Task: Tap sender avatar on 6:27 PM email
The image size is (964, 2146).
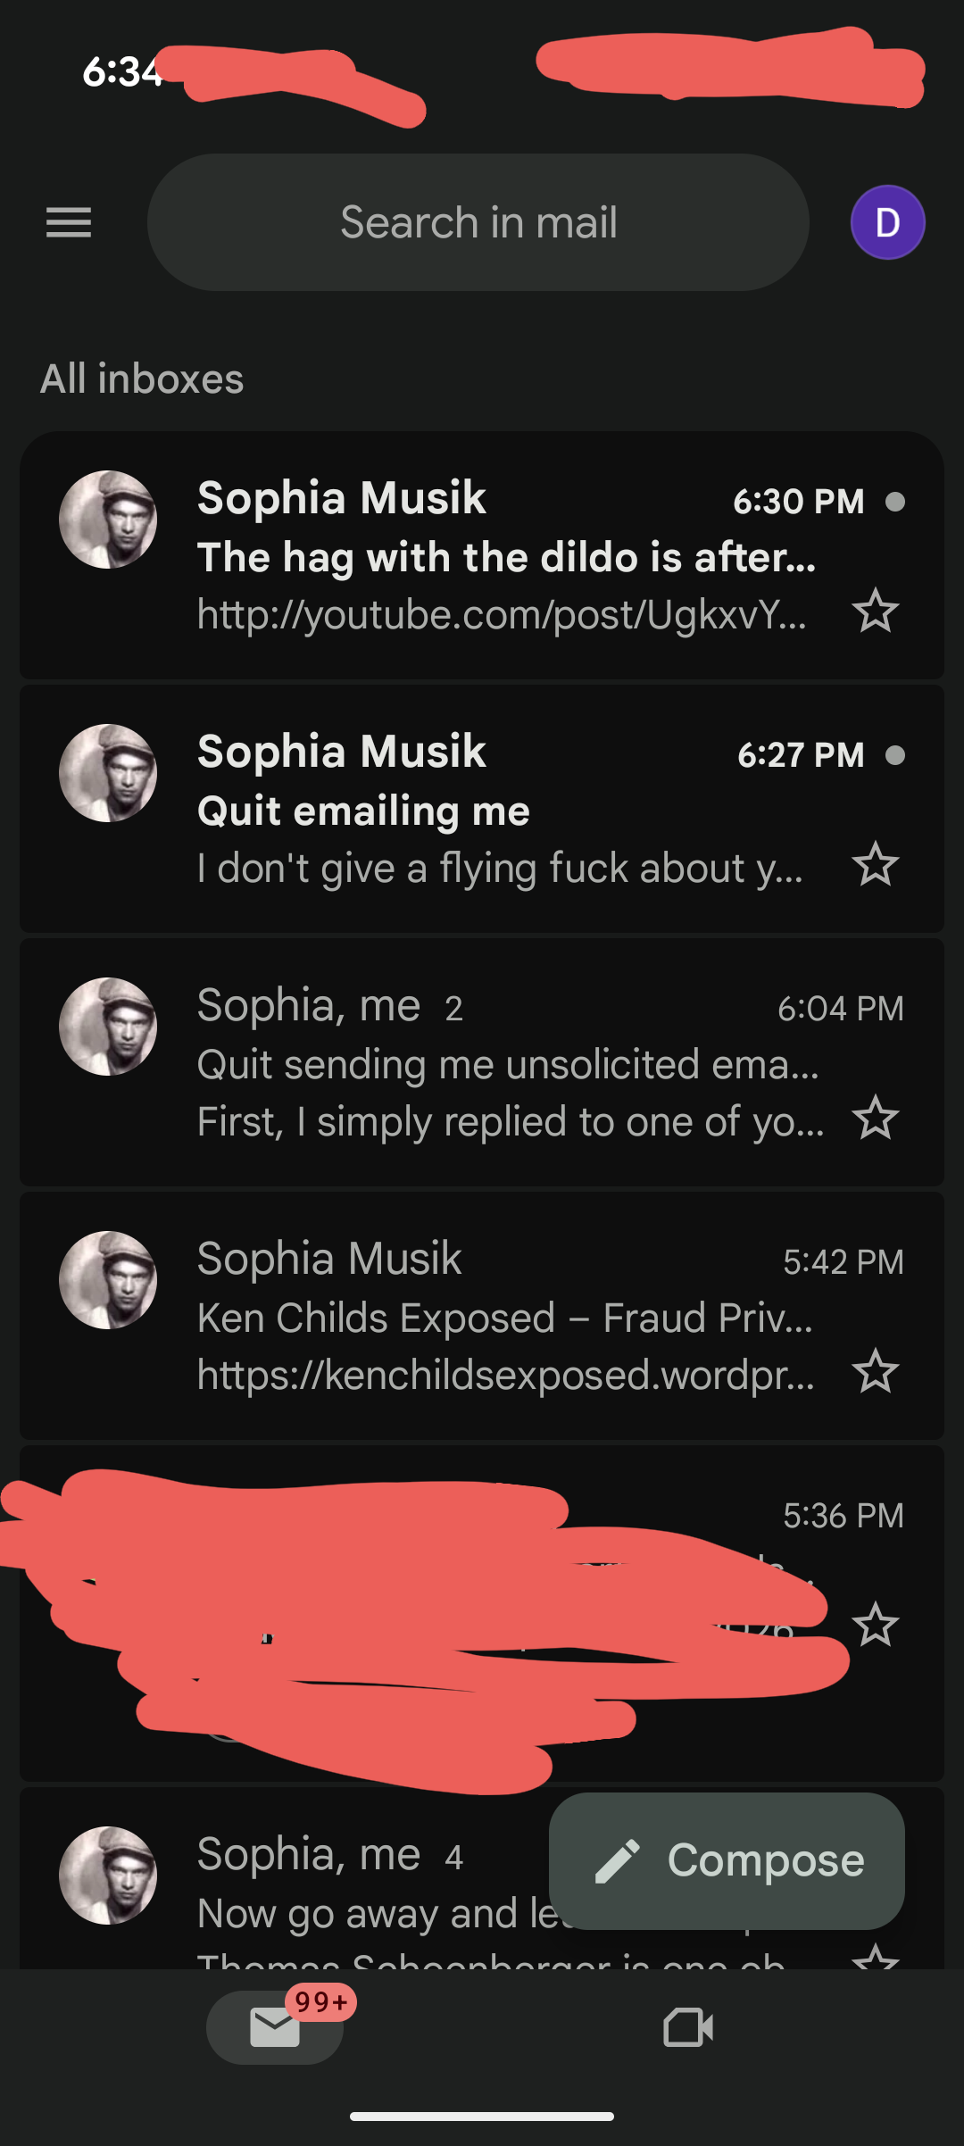Action: coord(108,773)
